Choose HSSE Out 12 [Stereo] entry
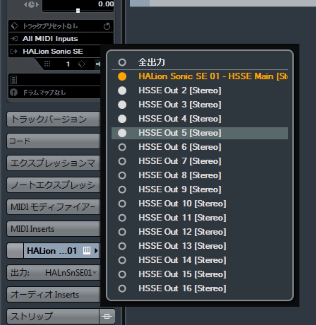The height and width of the screenshot is (325, 316). pyautogui.click(x=200, y=232)
